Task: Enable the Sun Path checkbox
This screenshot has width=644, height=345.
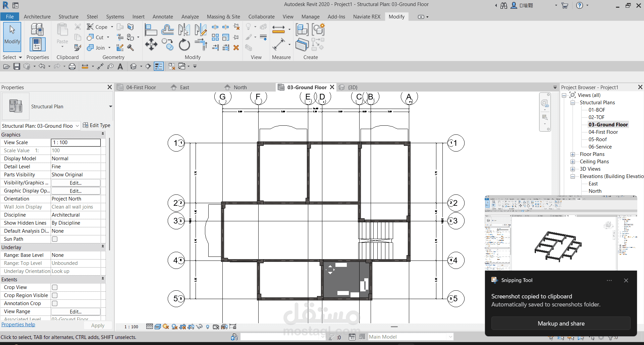Action: click(55, 239)
